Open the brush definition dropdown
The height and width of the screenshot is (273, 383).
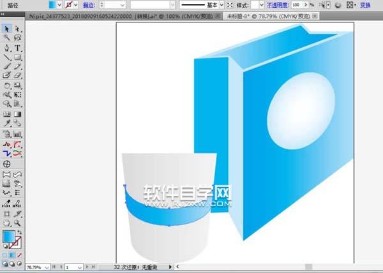tap(172, 5)
